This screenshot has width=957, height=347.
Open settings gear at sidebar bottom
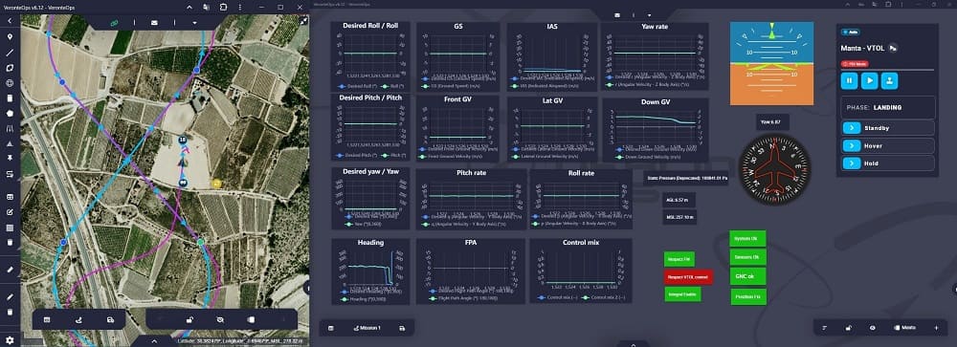point(10,340)
